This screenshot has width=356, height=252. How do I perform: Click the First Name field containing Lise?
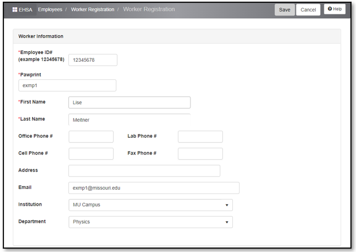[129, 103]
